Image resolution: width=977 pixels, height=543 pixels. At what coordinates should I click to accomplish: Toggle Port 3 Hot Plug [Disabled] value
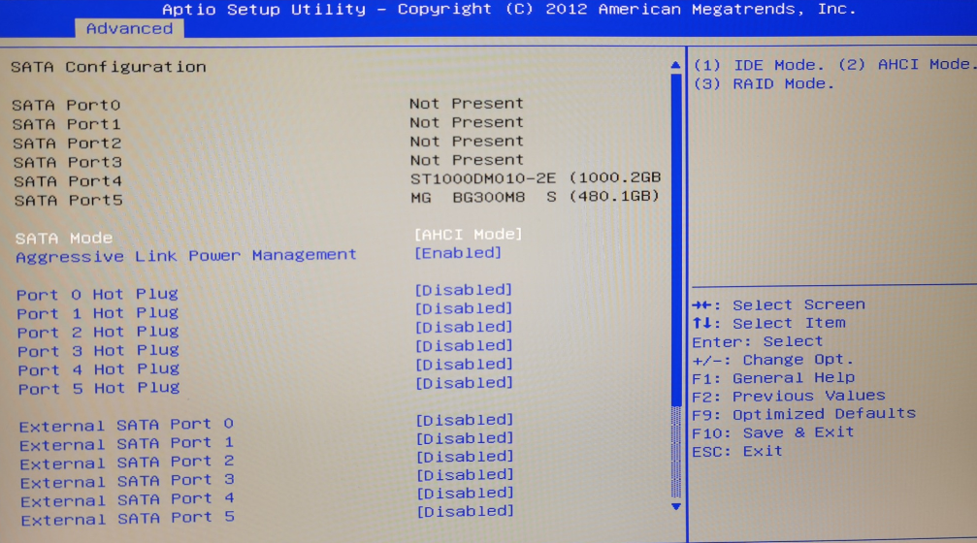(x=464, y=345)
